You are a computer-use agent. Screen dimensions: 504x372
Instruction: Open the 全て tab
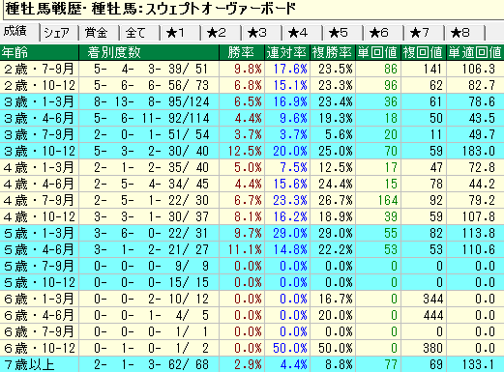click(139, 33)
